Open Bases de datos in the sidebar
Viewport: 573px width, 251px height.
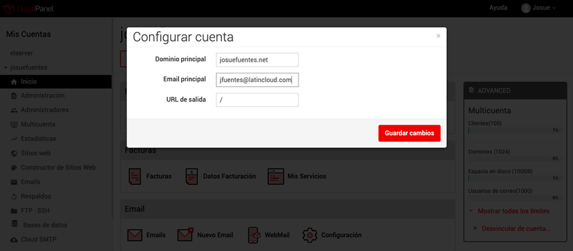click(45, 225)
